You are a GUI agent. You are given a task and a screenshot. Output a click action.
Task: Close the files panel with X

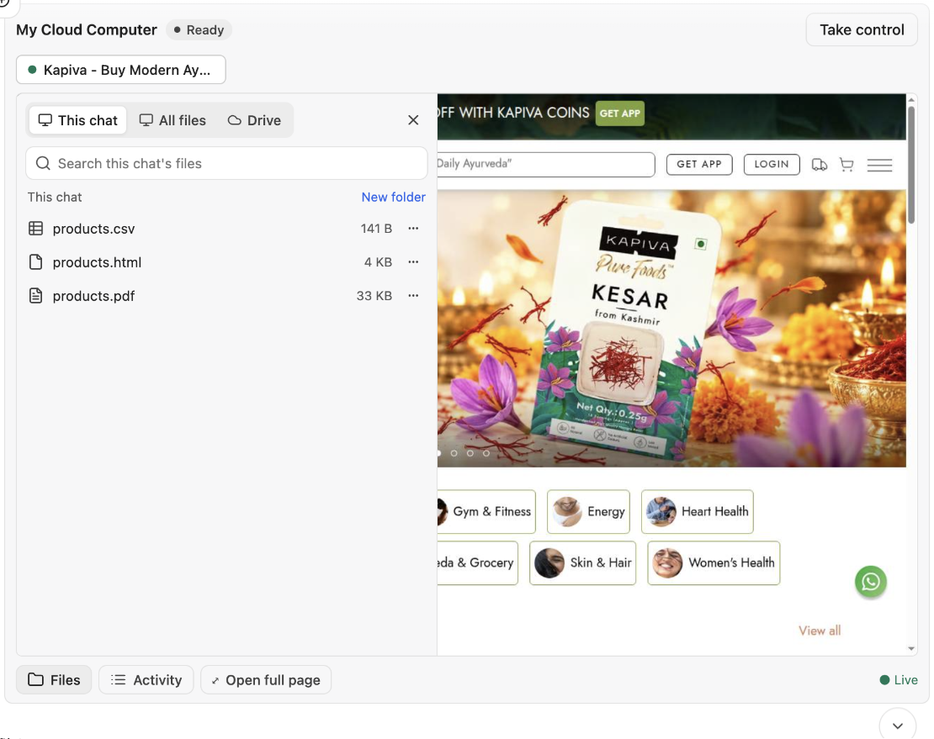click(413, 120)
